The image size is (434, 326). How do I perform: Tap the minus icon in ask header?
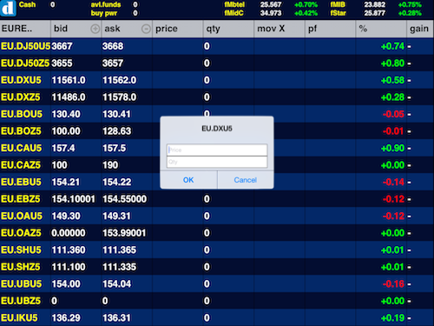tap(146, 29)
